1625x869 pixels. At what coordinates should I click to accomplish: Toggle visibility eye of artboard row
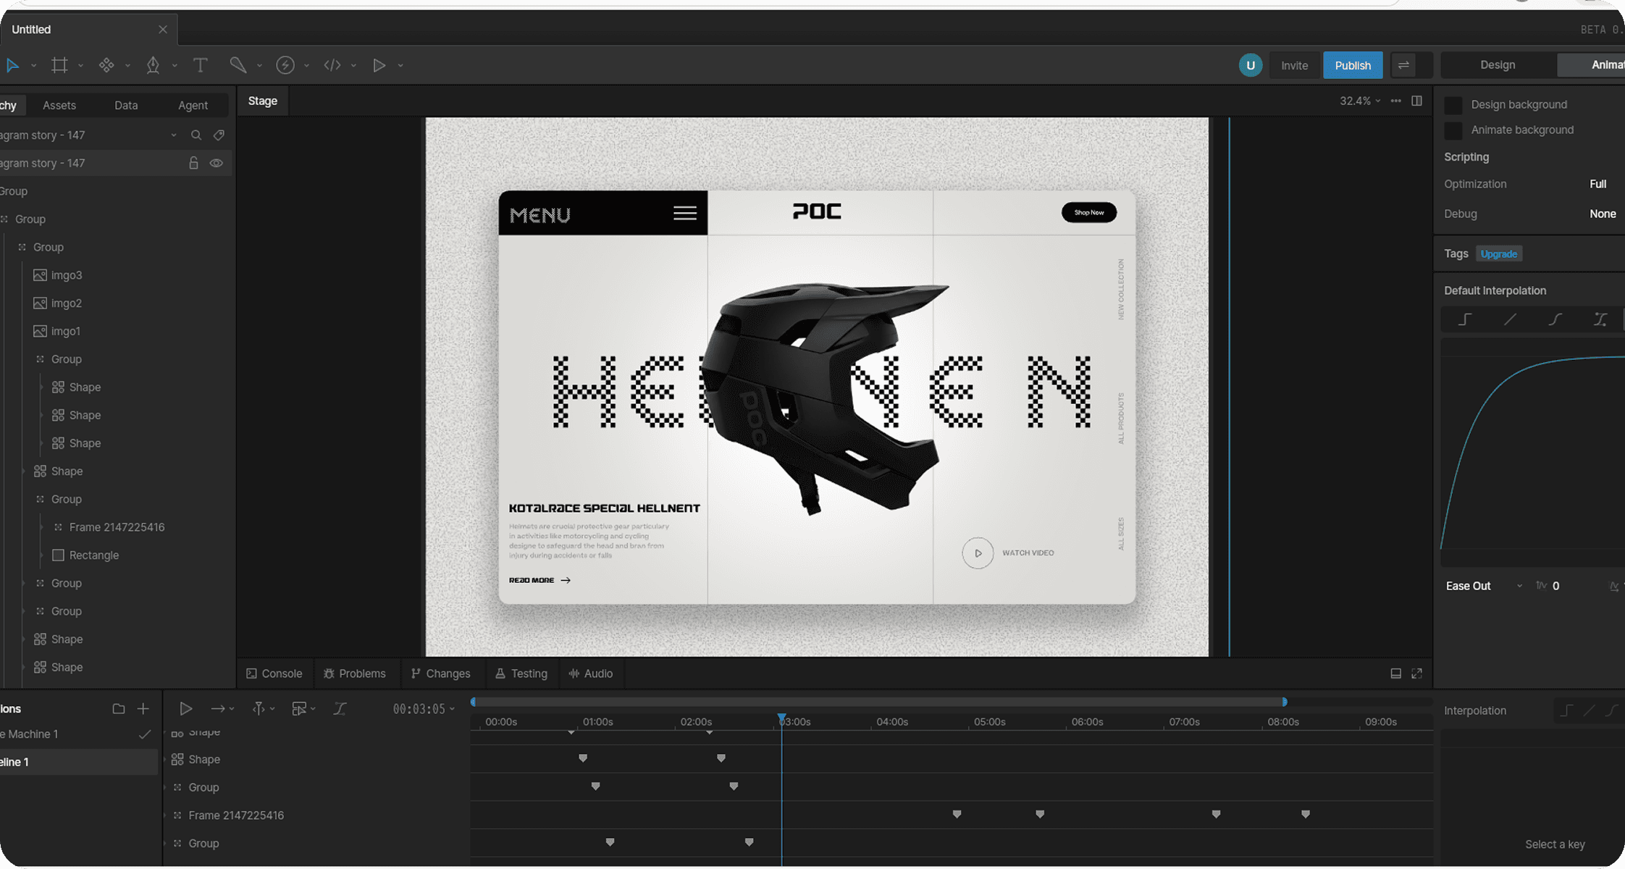(x=217, y=164)
